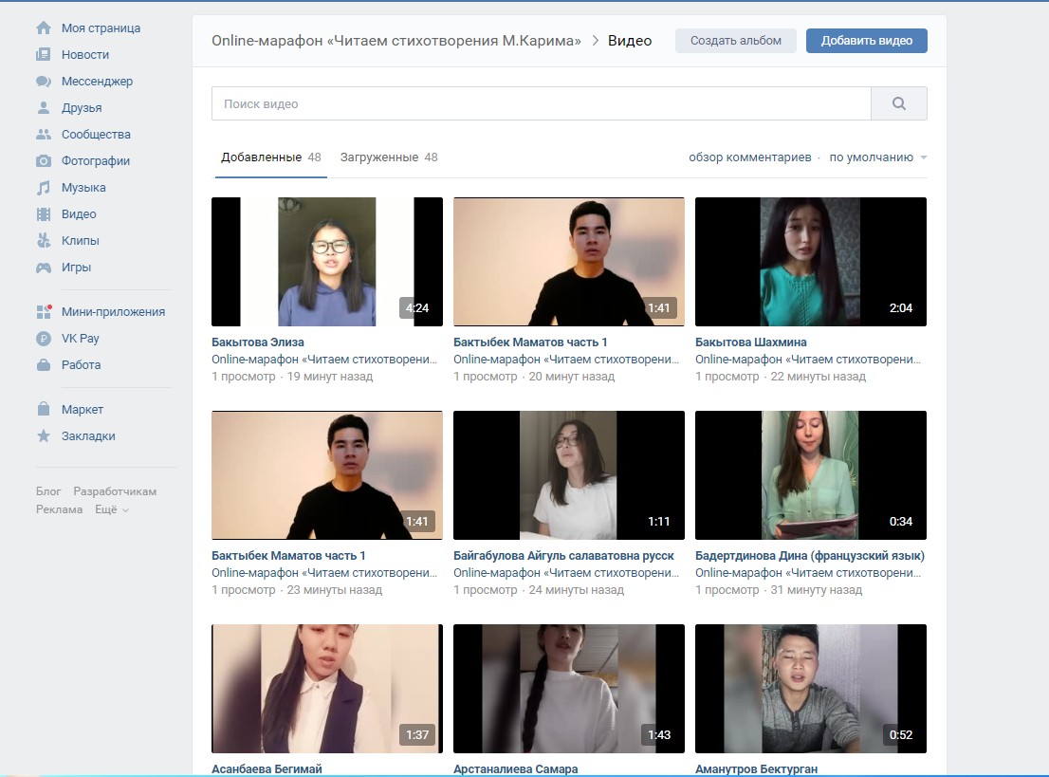This screenshot has height=777, width=1049.
Task: Click the Игры gamepad icon
Action: click(44, 268)
